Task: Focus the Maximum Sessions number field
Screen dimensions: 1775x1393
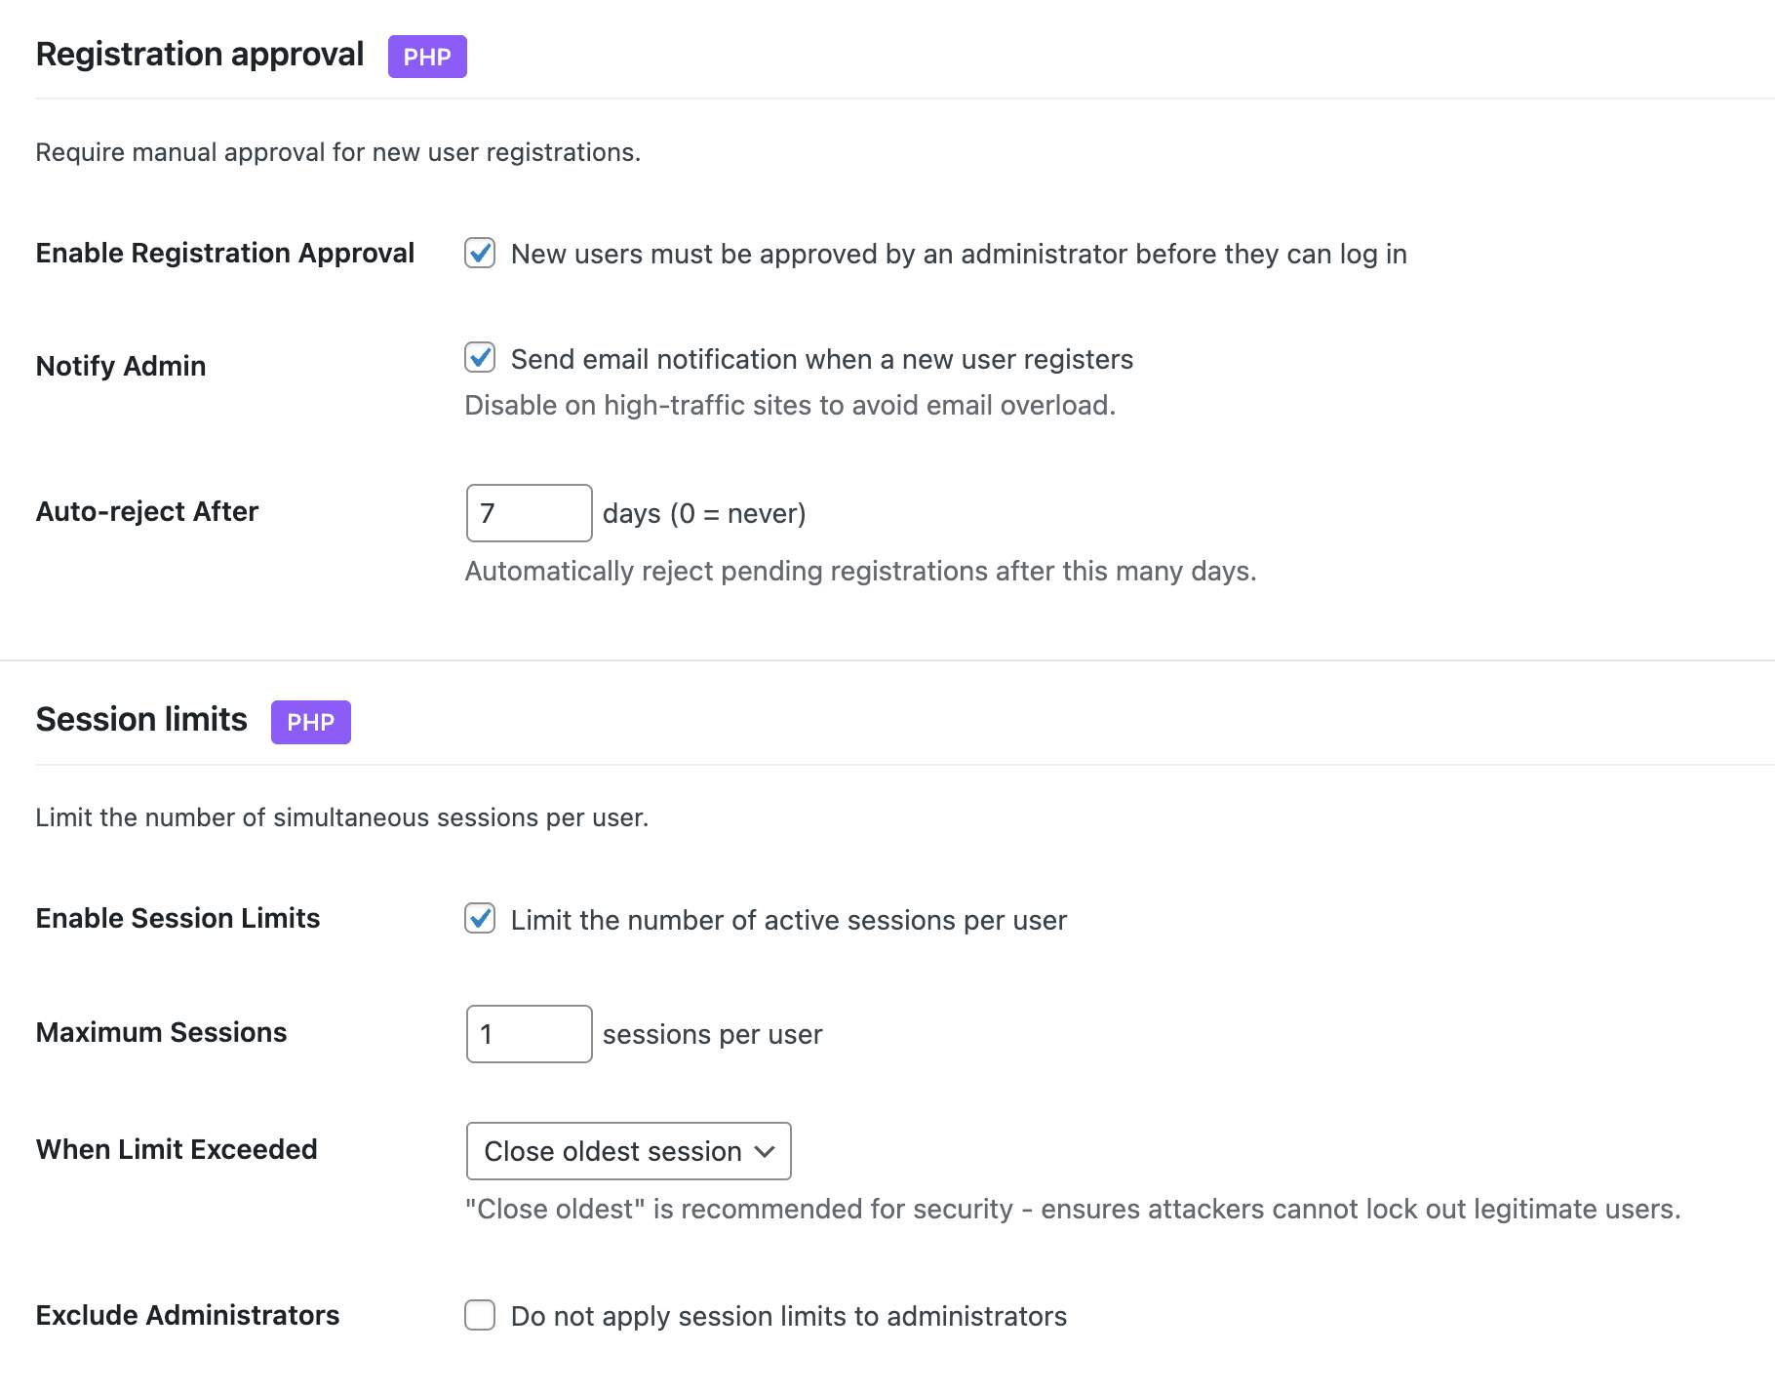Action: point(529,1034)
